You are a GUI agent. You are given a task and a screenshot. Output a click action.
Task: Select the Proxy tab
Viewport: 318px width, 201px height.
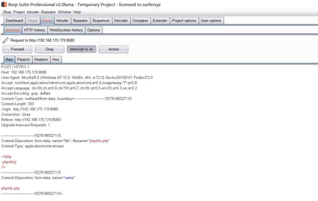pyautogui.click(x=47, y=21)
